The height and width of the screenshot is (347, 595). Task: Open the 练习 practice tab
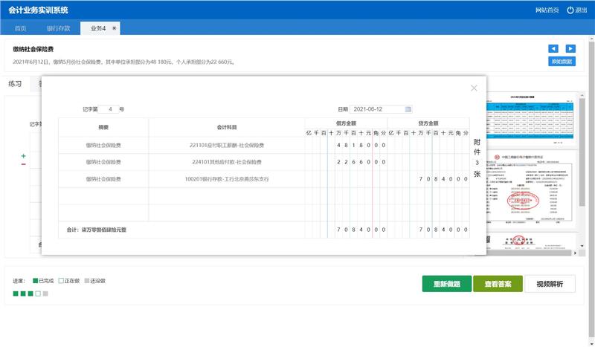pyautogui.click(x=15, y=83)
